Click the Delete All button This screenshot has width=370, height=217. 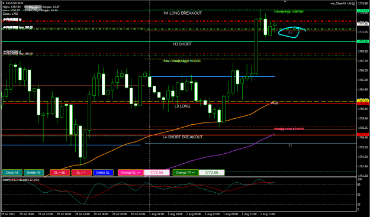click(x=34, y=173)
